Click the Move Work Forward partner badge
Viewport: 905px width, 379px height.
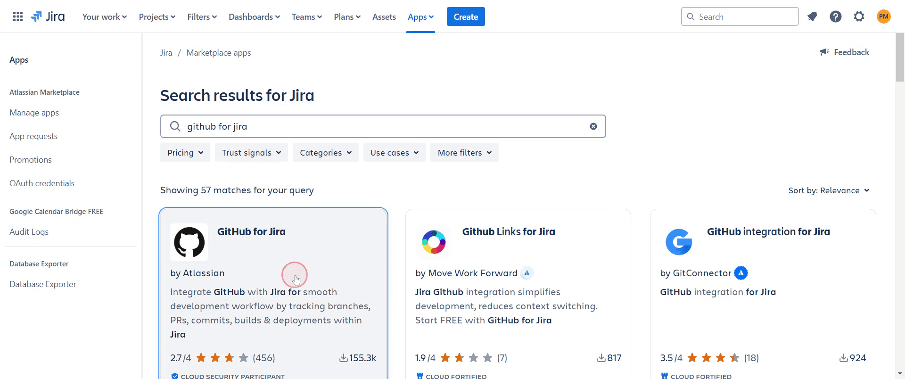coord(527,273)
